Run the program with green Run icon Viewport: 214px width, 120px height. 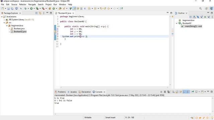[31, 8]
